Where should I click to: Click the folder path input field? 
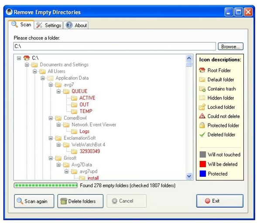[115, 46]
